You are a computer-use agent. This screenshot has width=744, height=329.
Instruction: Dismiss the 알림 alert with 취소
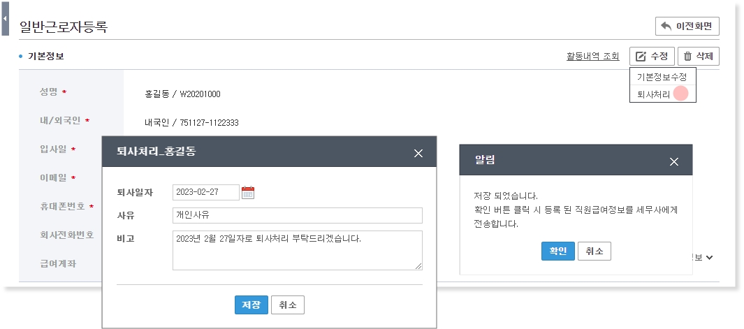[x=594, y=251]
